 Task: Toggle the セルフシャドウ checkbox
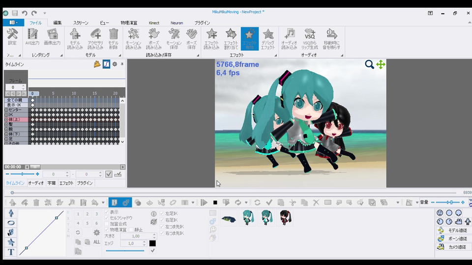[x=107, y=218]
